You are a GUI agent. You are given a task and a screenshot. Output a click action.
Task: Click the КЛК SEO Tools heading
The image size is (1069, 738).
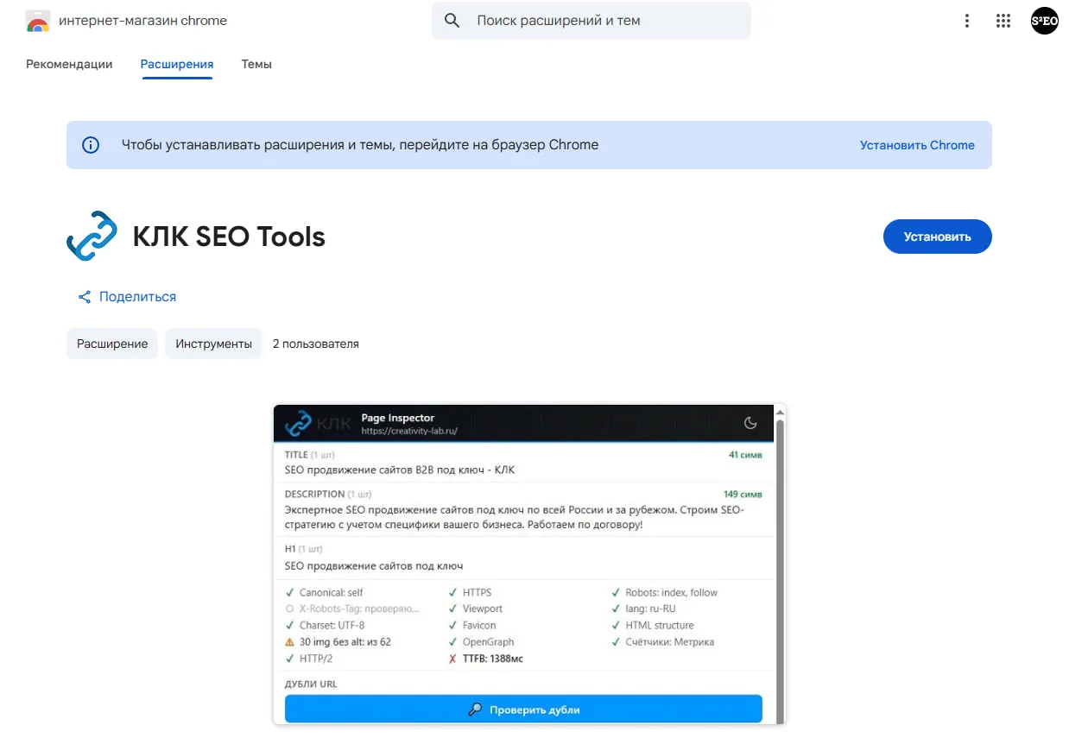pyautogui.click(x=229, y=237)
